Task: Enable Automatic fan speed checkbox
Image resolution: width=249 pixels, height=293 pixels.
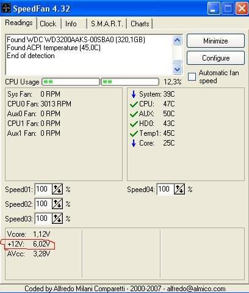Action: tap(192, 76)
